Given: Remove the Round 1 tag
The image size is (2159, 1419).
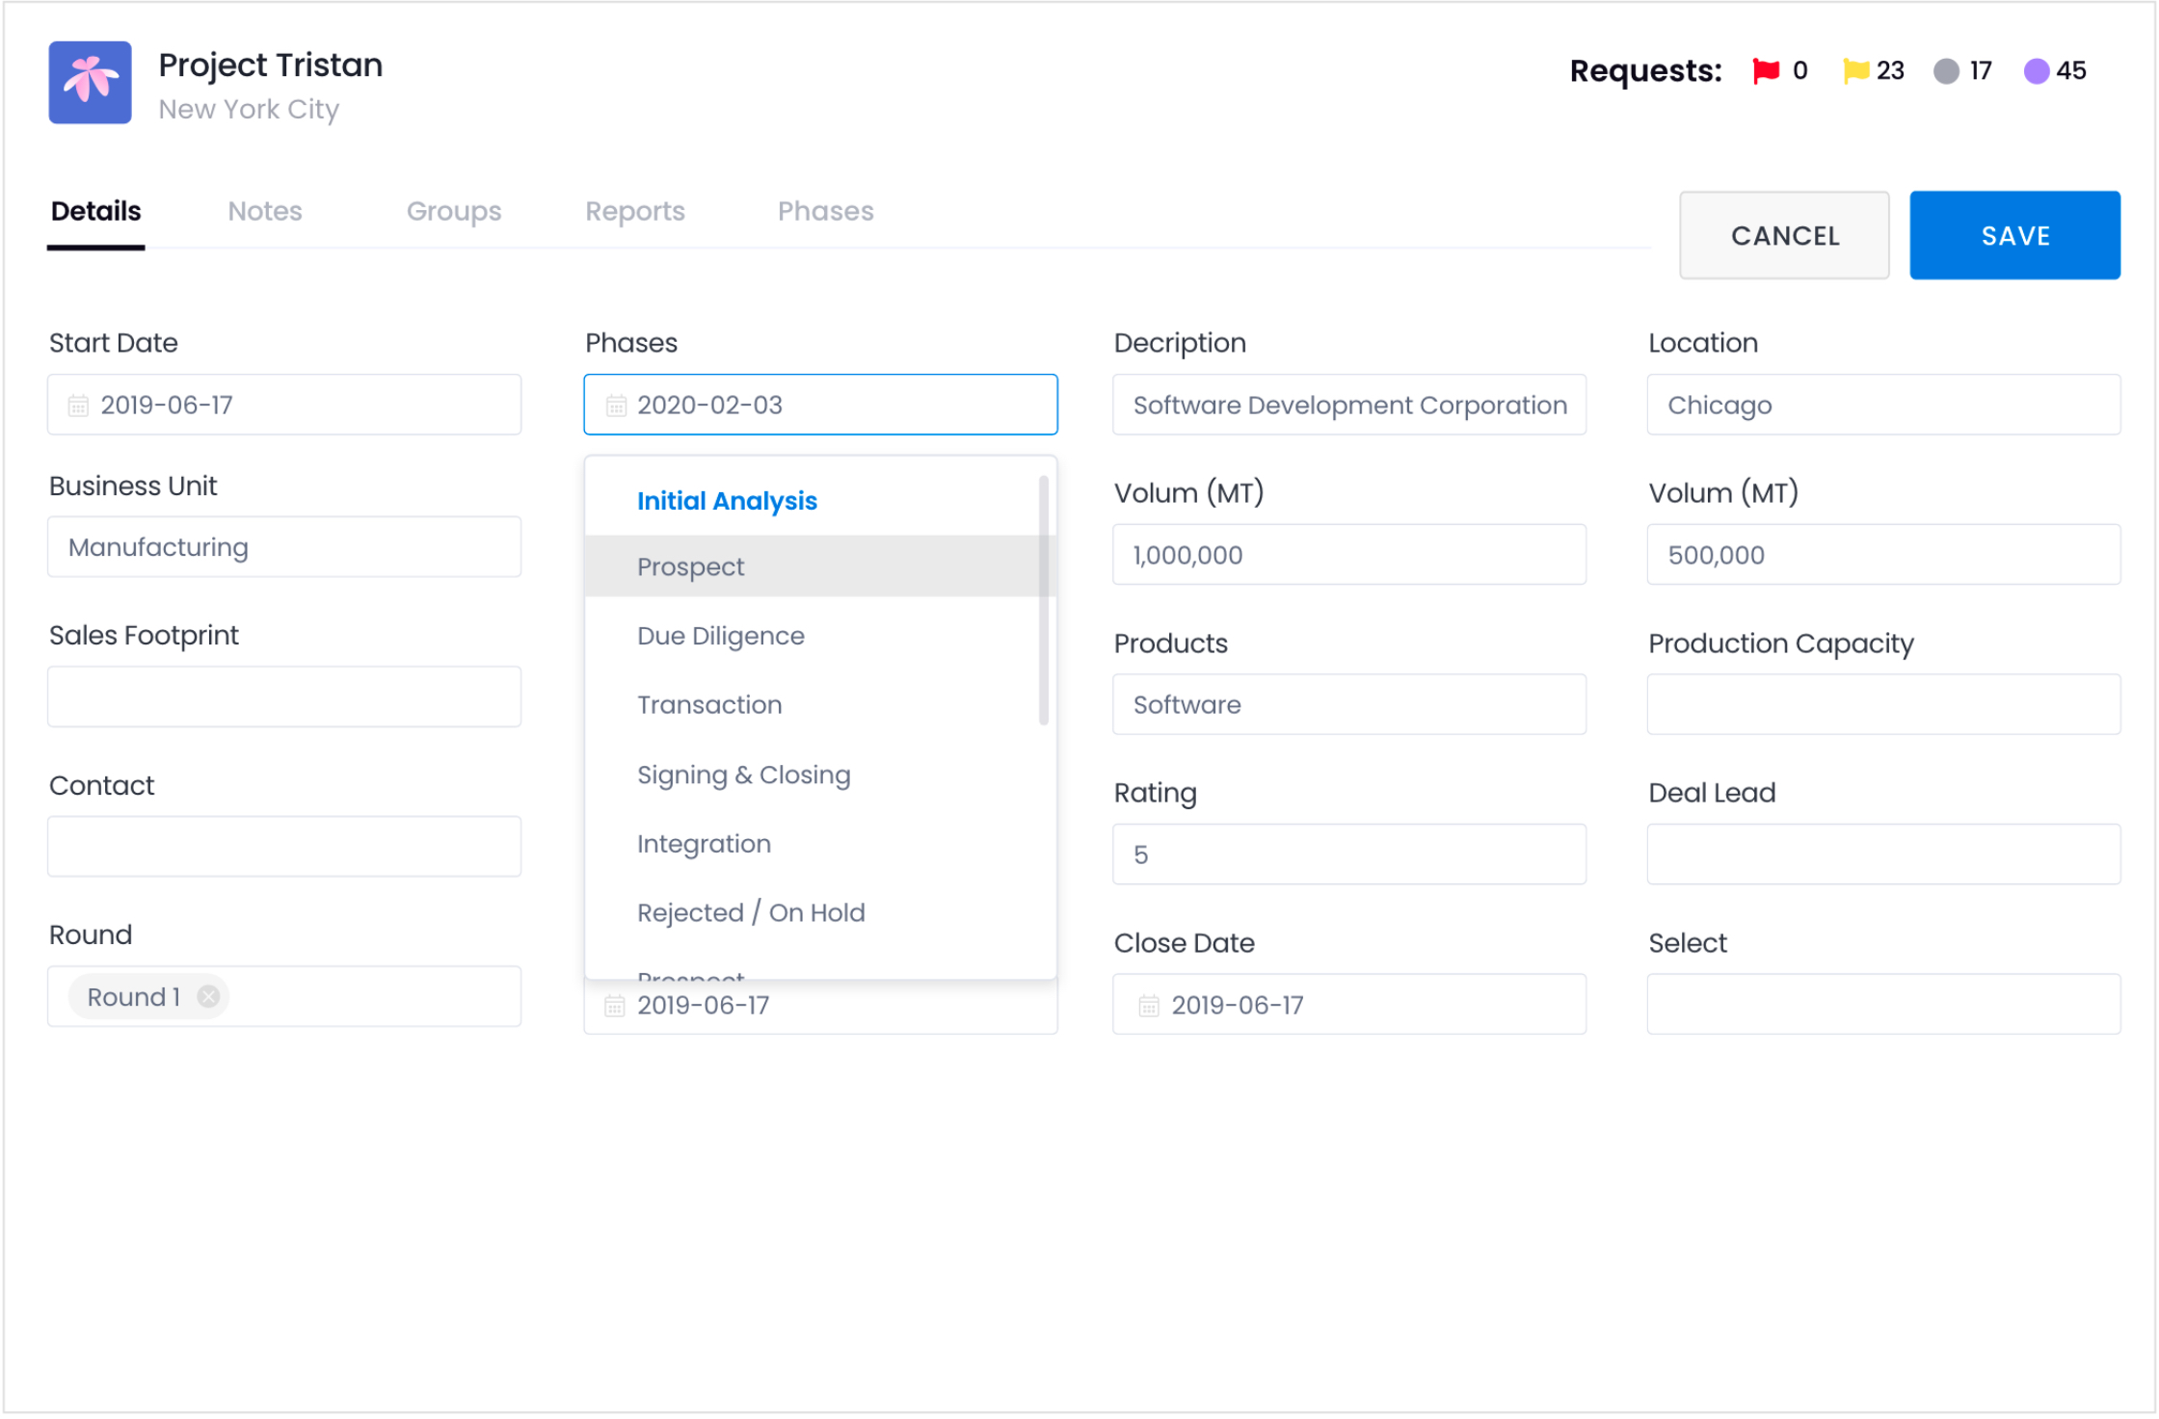Looking at the screenshot, I should pyautogui.click(x=208, y=997).
